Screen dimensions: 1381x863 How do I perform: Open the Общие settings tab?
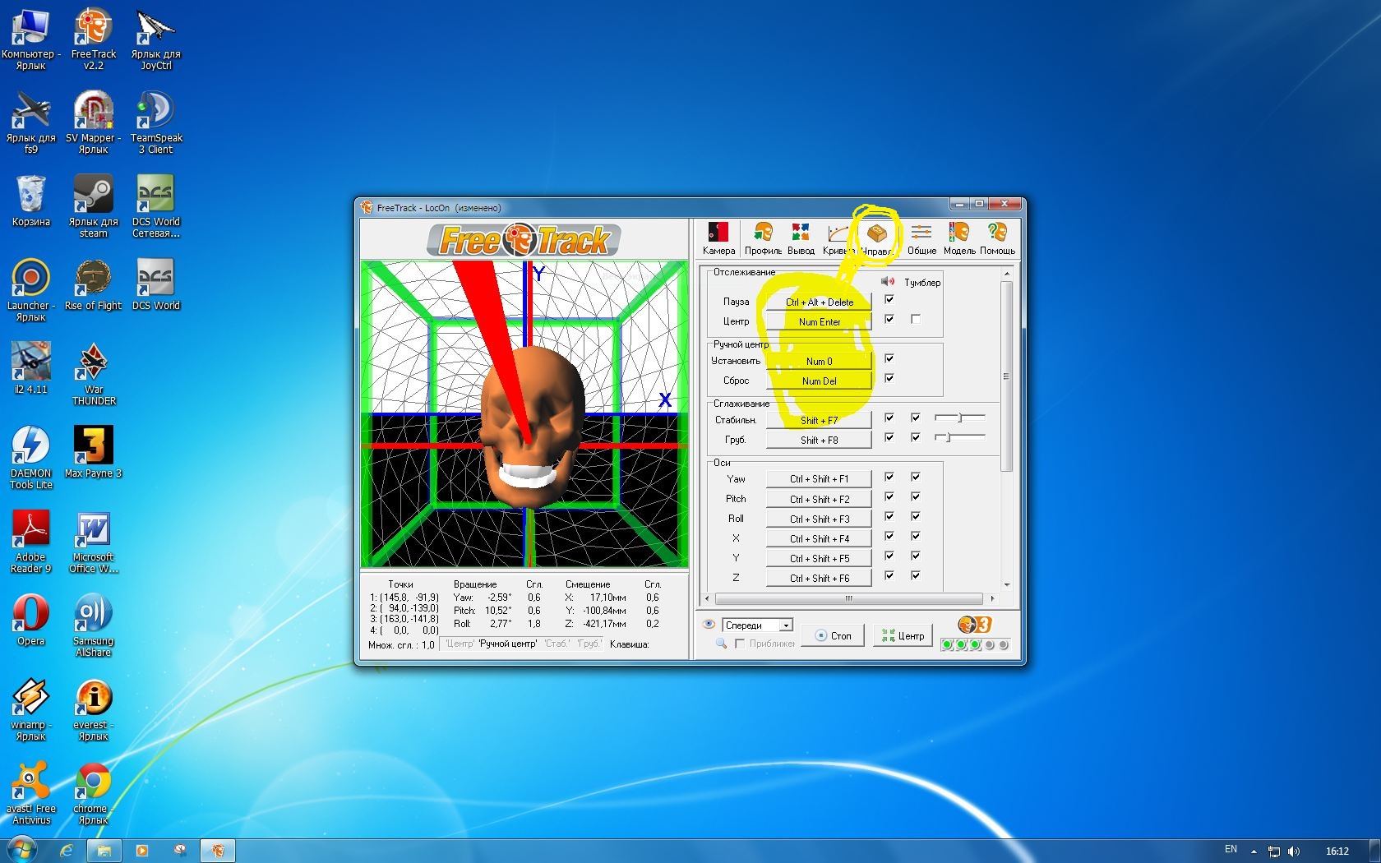pyautogui.click(x=921, y=238)
